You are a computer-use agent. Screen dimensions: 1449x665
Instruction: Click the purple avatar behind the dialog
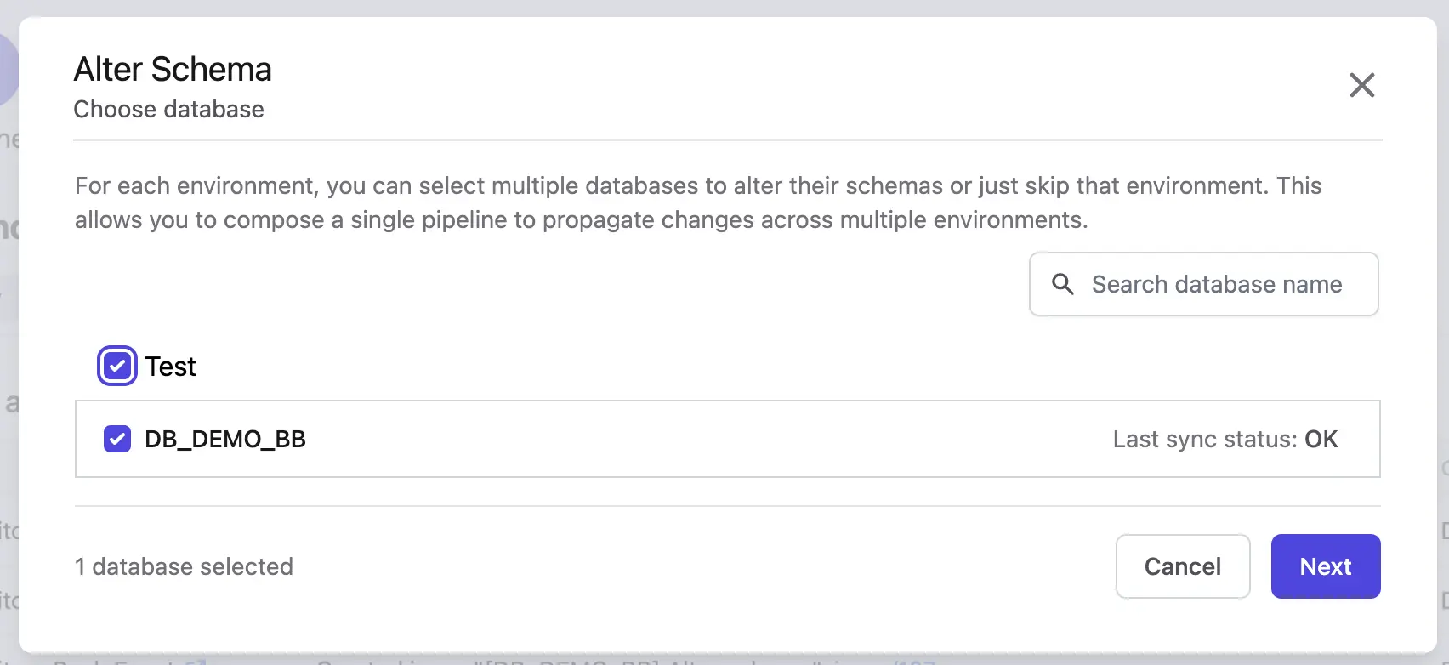(9, 70)
